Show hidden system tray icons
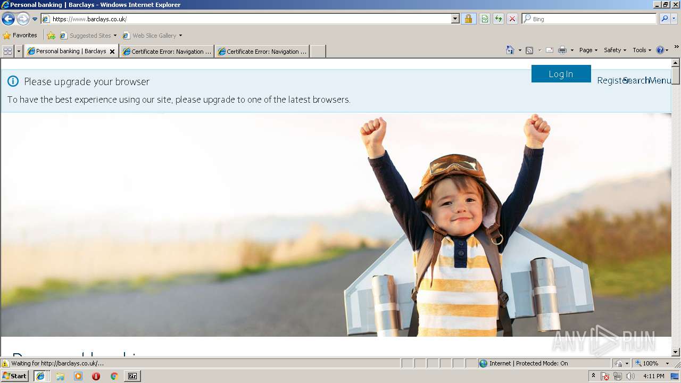Viewport: 681px width, 383px height. pyautogui.click(x=593, y=376)
